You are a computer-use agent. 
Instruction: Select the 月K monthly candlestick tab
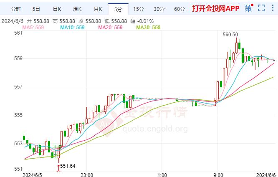coord(98,9)
